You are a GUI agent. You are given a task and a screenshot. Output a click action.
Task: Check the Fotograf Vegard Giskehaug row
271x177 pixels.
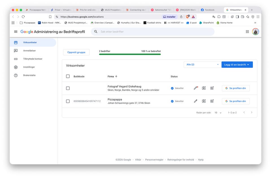point(68,88)
